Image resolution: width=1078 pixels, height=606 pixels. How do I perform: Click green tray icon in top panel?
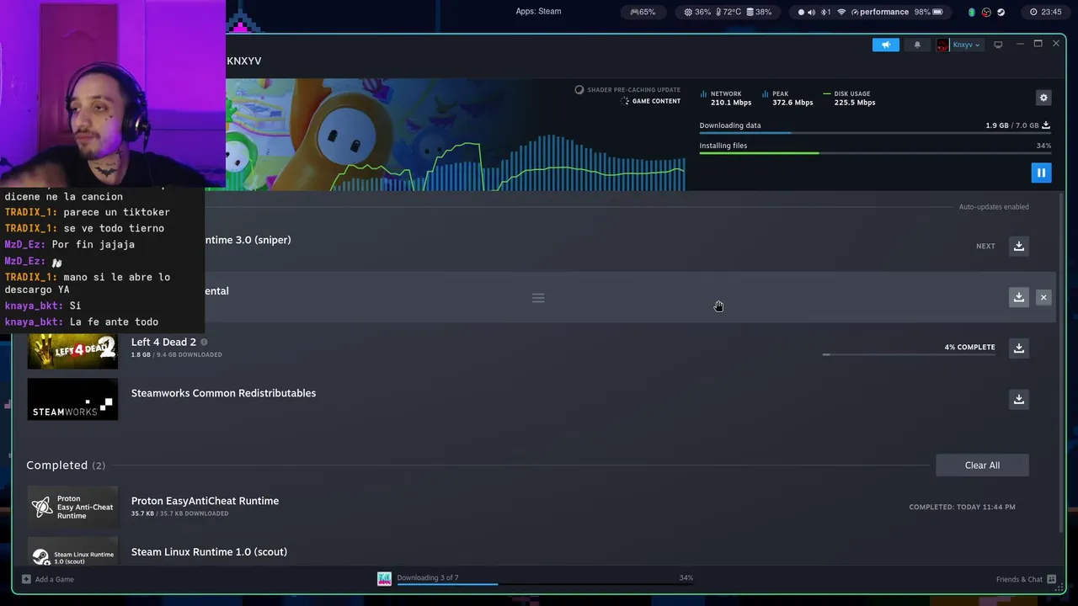coord(971,12)
